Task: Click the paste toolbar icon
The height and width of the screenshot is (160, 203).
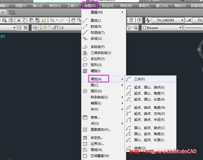Action: coord(31,20)
